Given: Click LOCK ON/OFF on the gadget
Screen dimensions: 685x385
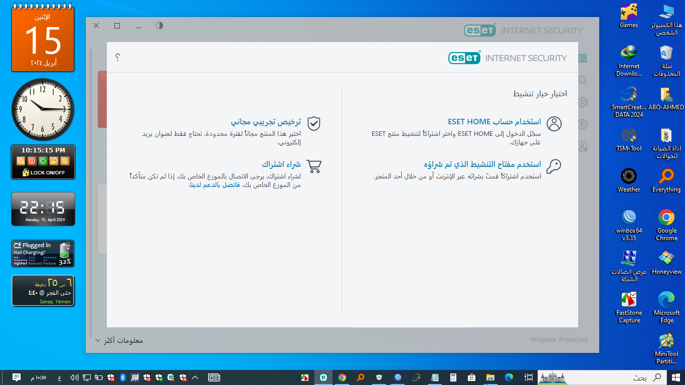Looking at the screenshot, I should coord(43,172).
